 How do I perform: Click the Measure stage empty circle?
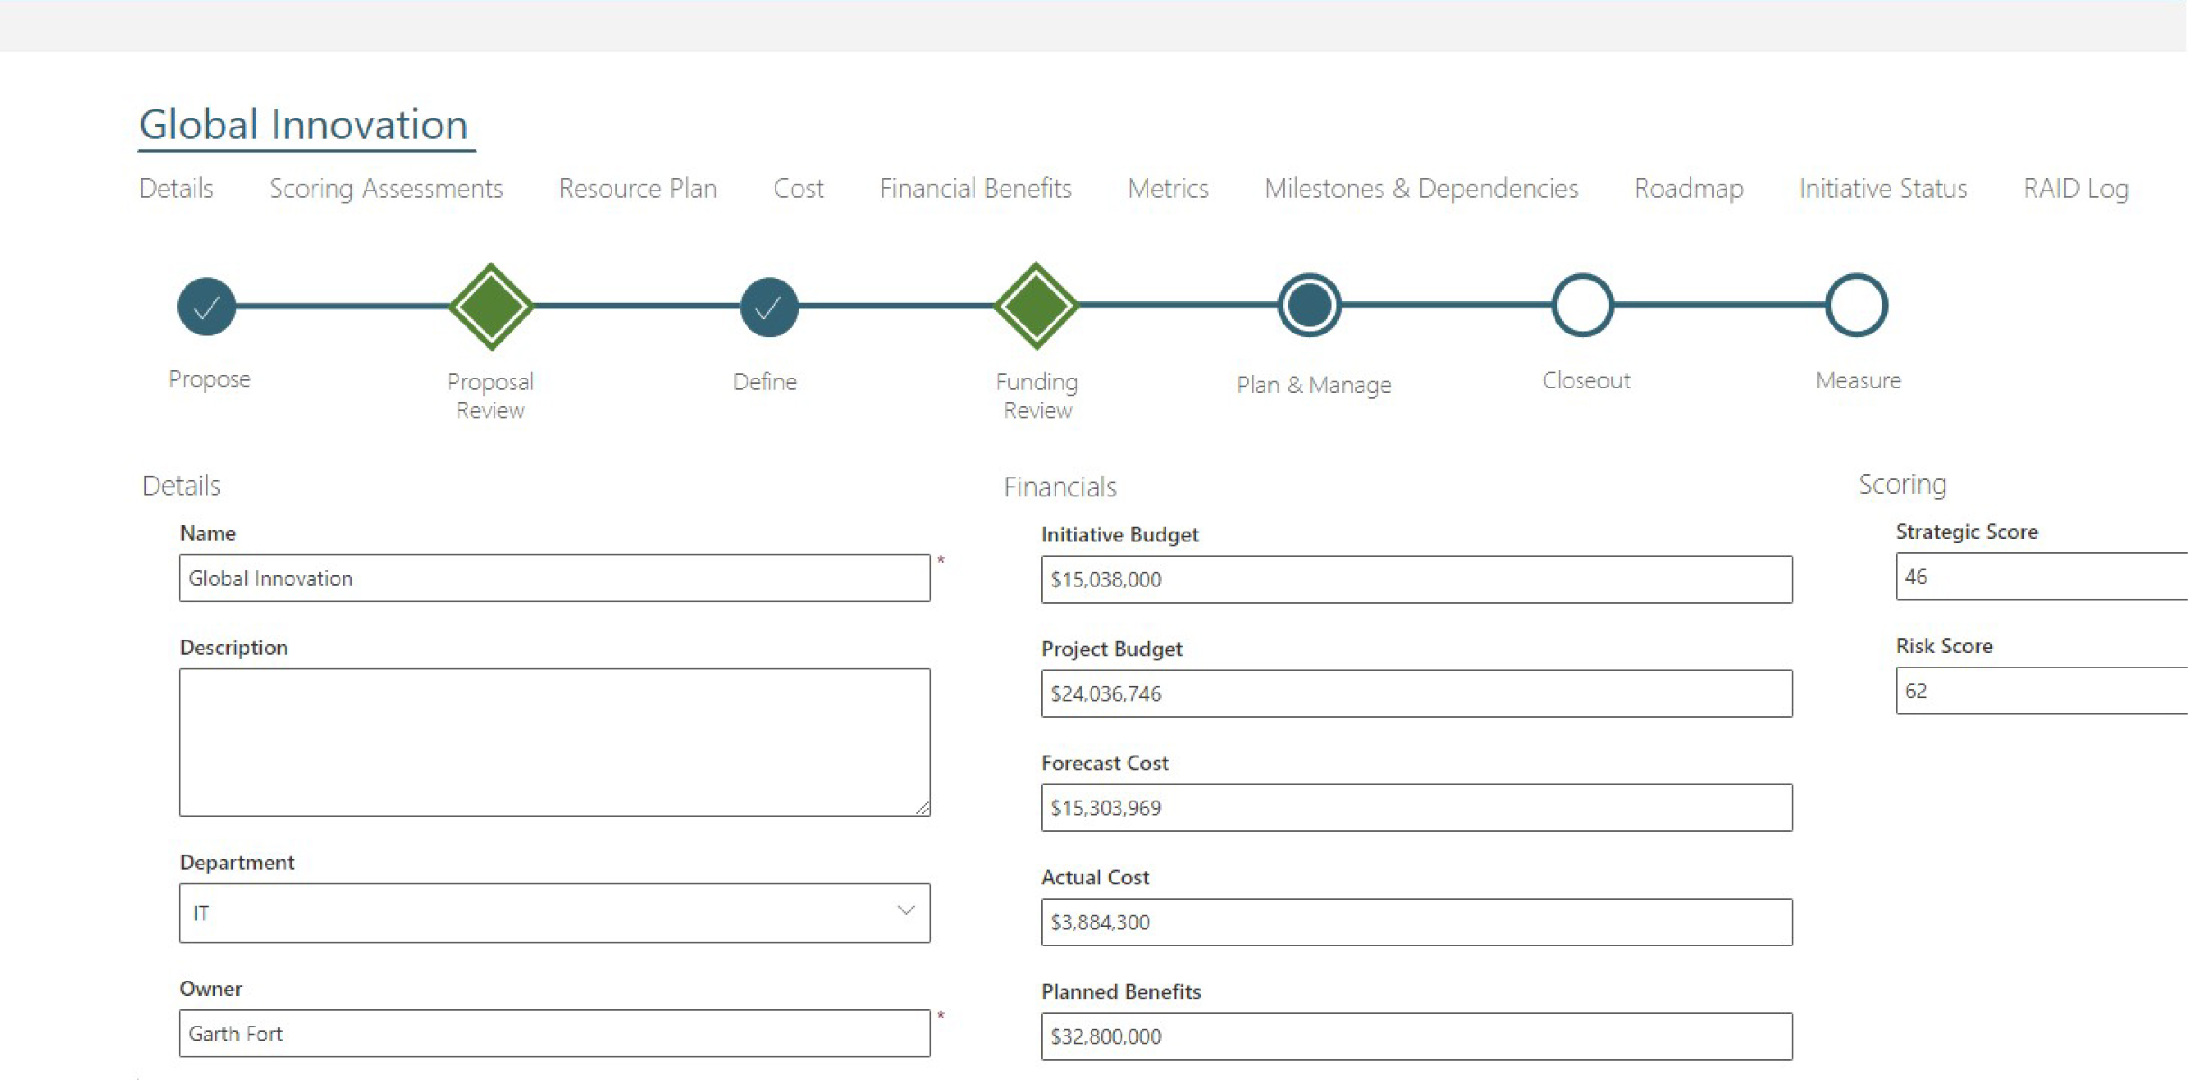(1857, 305)
